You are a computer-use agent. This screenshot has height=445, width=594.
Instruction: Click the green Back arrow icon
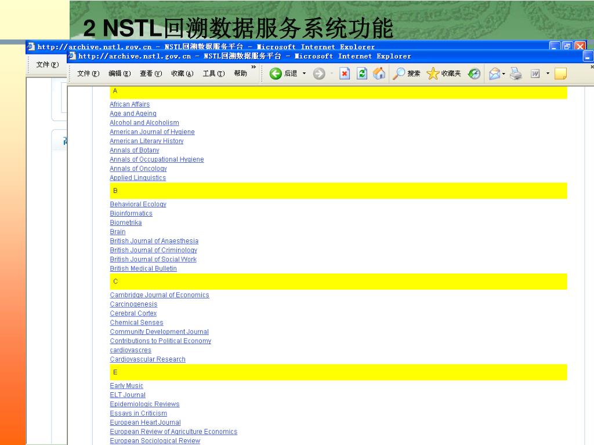pyautogui.click(x=276, y=74)
